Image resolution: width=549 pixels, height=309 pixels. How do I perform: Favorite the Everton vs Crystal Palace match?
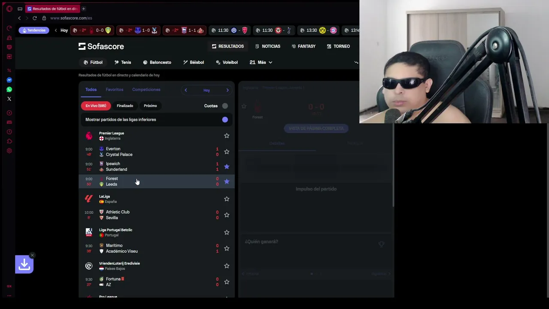226,151
